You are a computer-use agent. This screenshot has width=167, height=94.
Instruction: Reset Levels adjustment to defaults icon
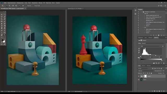click(x=159, y=63)
